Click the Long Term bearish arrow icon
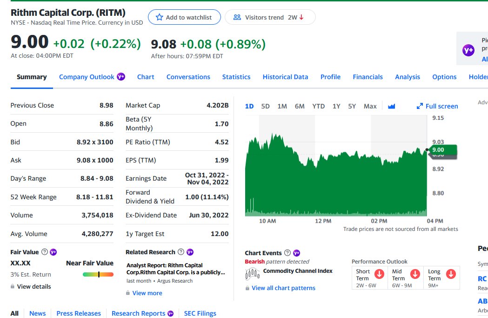 click(x=451, y=274)
